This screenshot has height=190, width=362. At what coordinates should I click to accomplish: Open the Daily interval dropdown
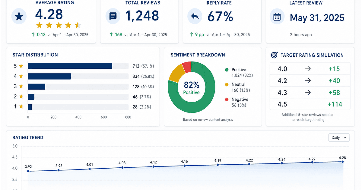coord(339,138)
